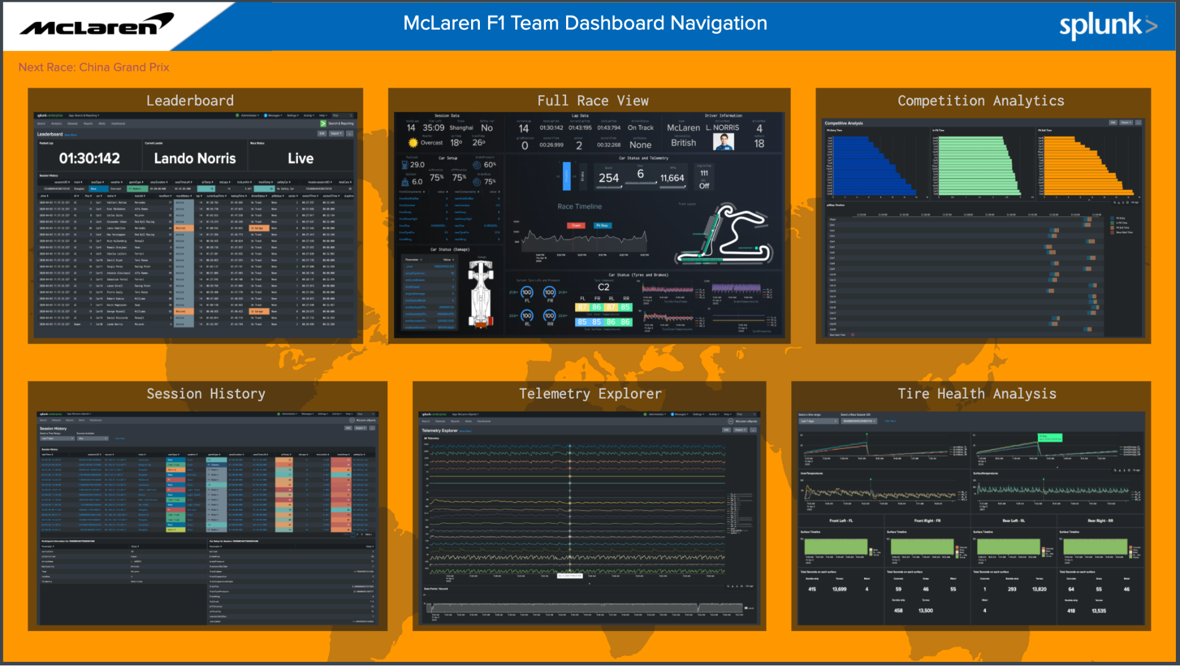Click the Next Race: China Grand Prix text
1180x666 pixels.
coord(94,67)
